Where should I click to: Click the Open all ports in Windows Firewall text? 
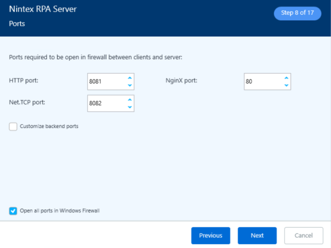(x=60, y=210)
